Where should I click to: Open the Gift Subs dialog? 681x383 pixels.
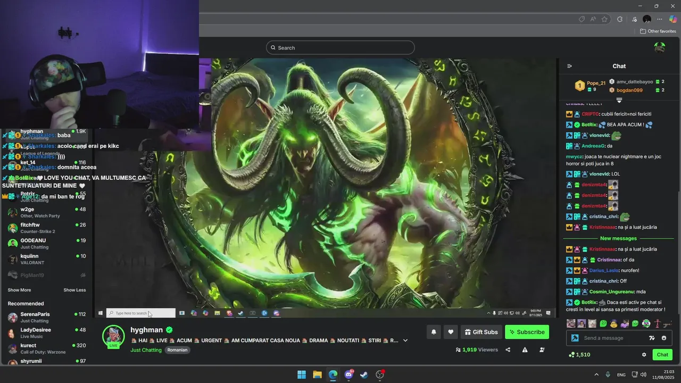[x=481, y=332]
